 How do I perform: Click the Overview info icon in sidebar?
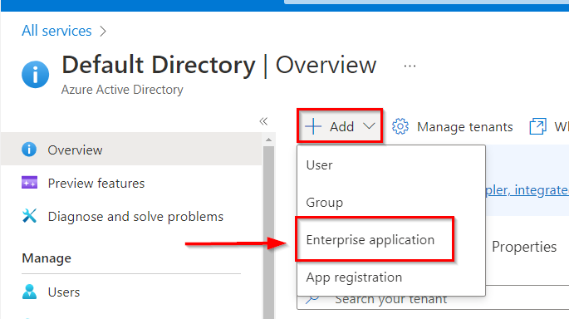(29, 150)
